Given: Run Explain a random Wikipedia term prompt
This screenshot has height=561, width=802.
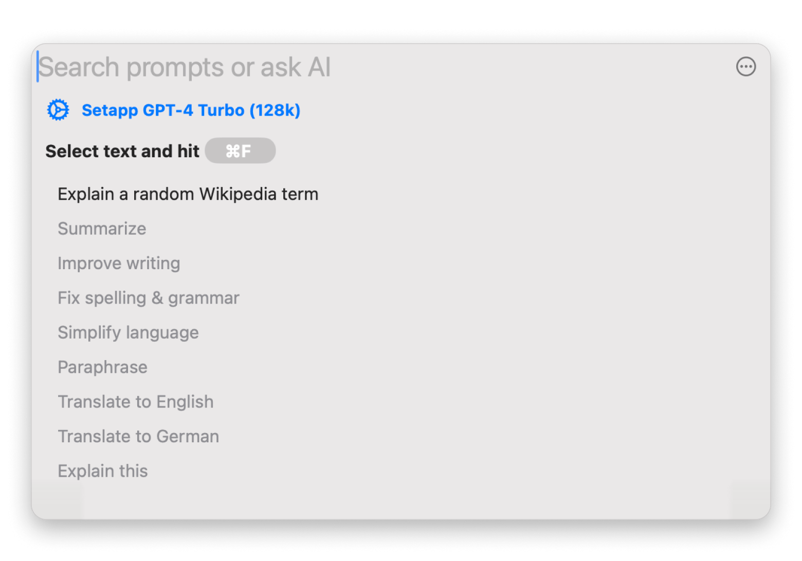Looking at the screenshot, I should [x=188, y=194].
